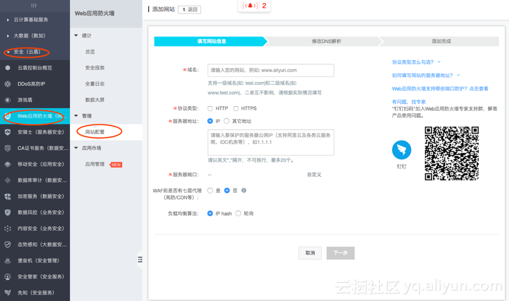Open 全量日志 menu item
The image size is (509, 301).
(x=95, y=84)
